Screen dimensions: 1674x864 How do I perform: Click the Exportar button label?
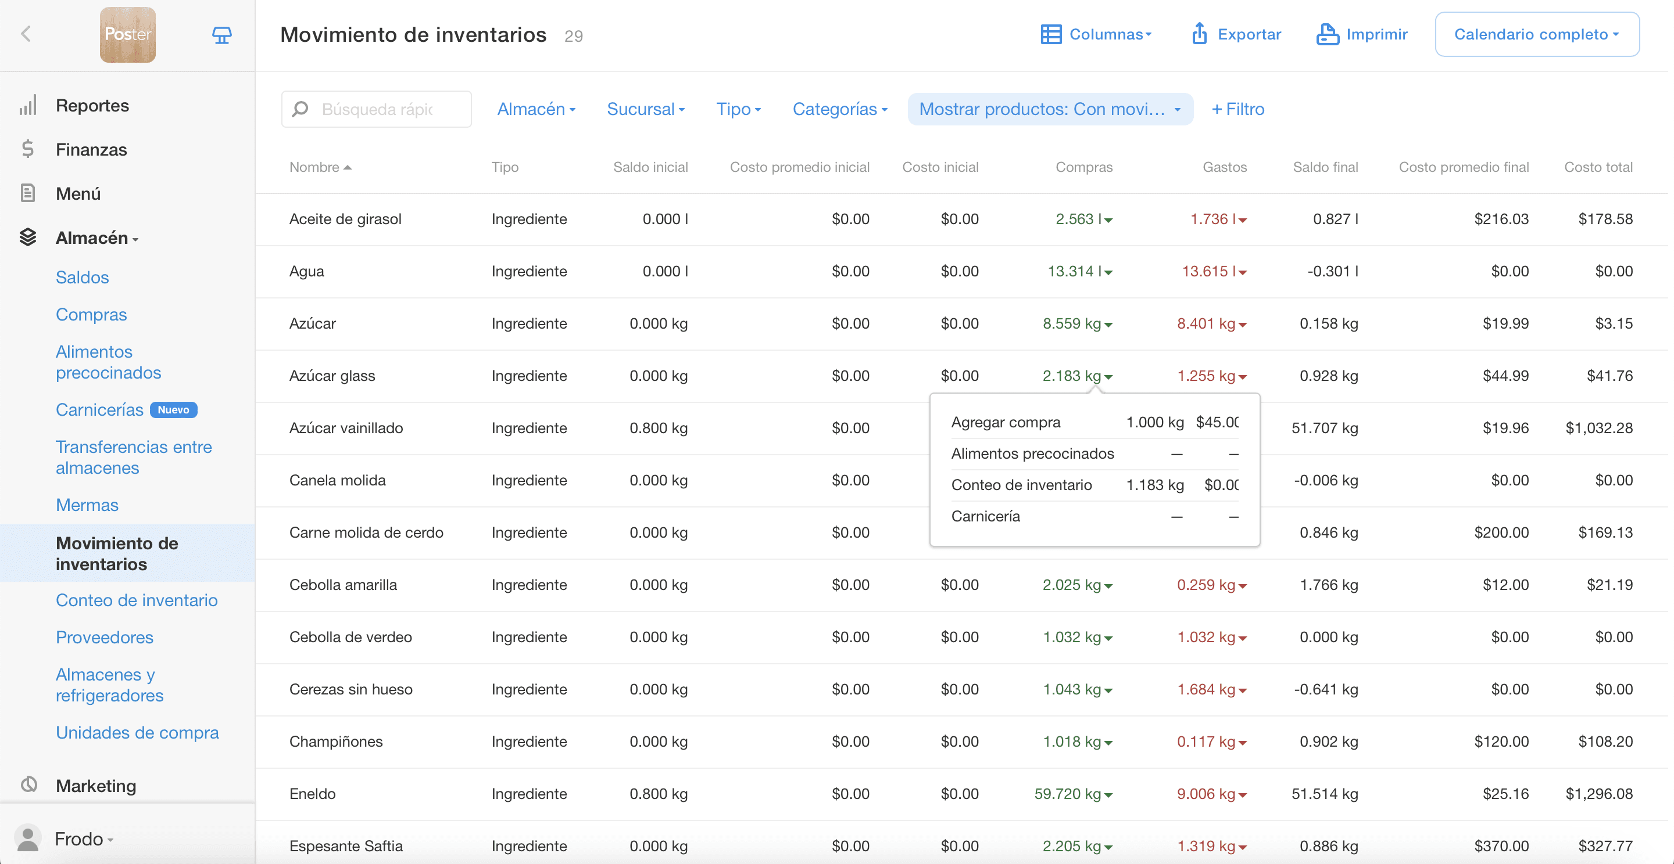1249,34
